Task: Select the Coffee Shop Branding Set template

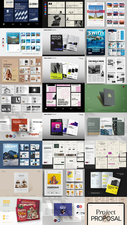Action: coord(63,154)
